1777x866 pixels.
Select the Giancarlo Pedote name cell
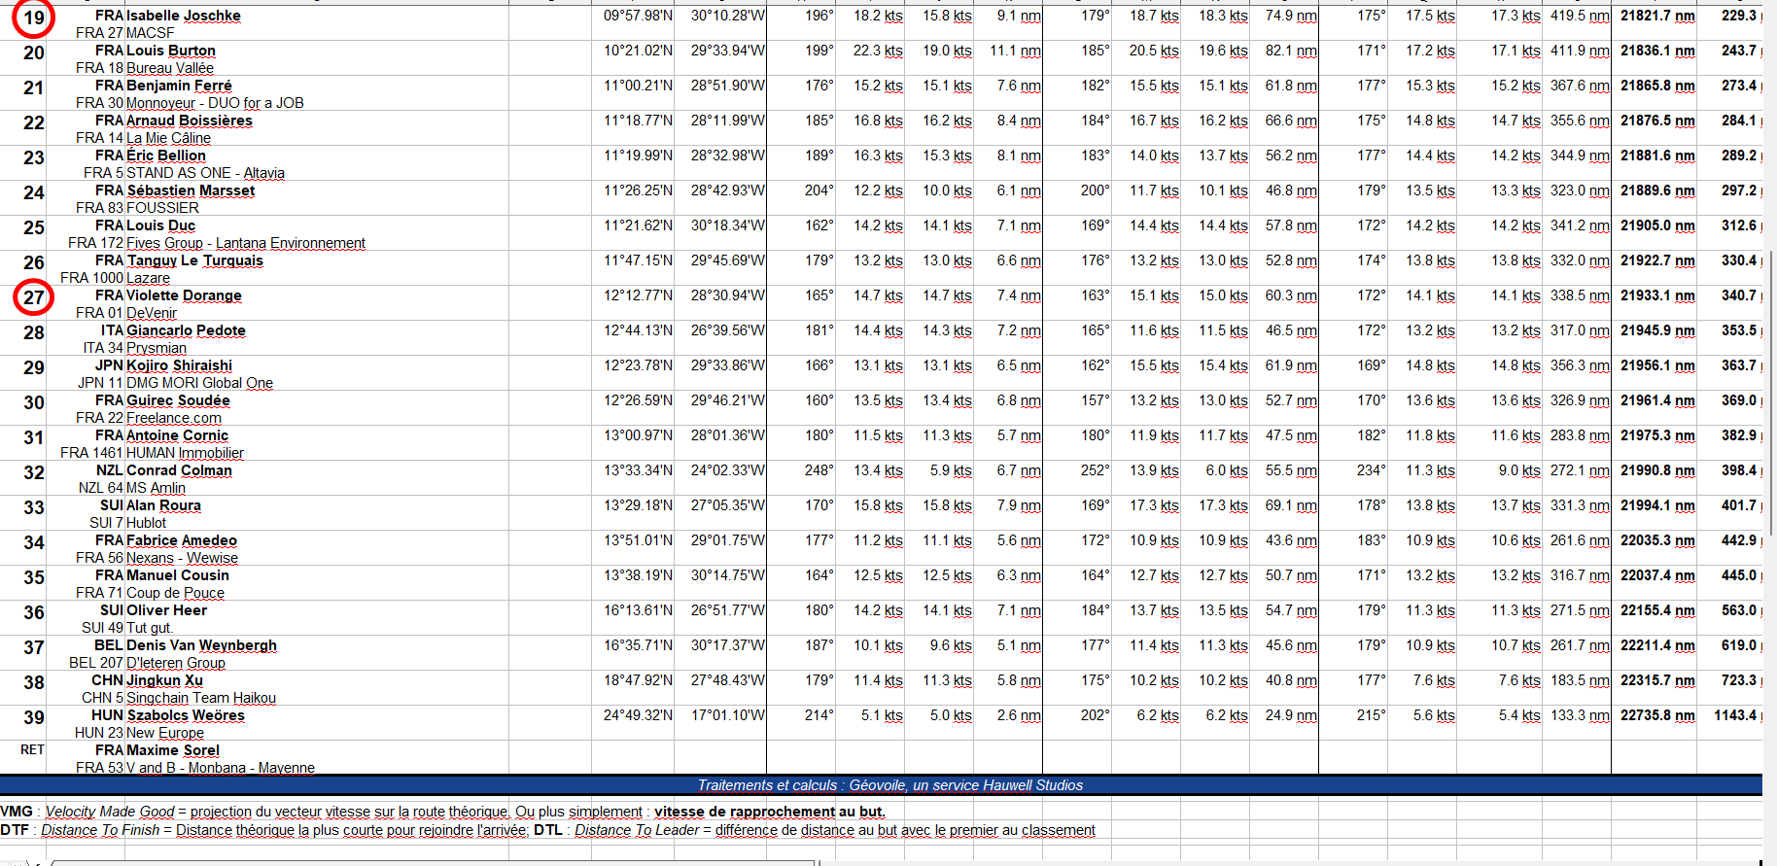[x=186, y=330]
